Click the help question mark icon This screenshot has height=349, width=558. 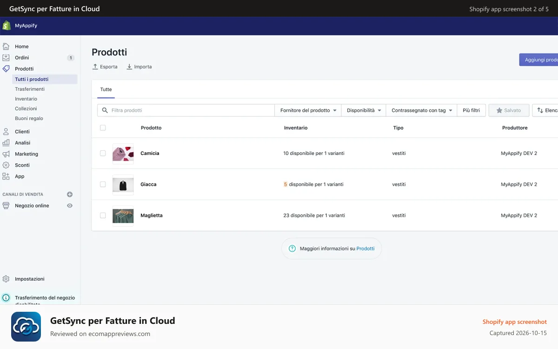coord(292,248)
